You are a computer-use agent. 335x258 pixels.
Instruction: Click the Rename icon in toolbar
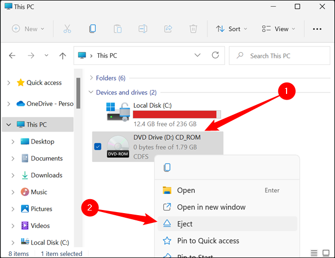point(143,29)
